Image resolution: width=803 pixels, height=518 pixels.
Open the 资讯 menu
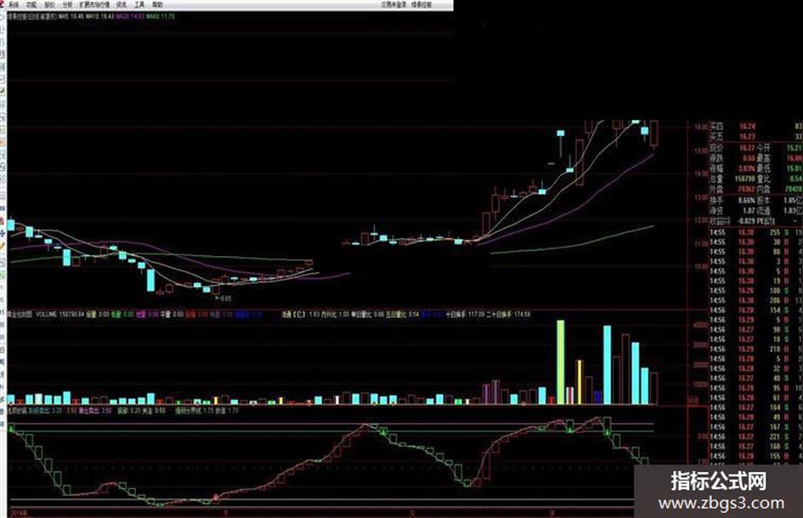122,4
